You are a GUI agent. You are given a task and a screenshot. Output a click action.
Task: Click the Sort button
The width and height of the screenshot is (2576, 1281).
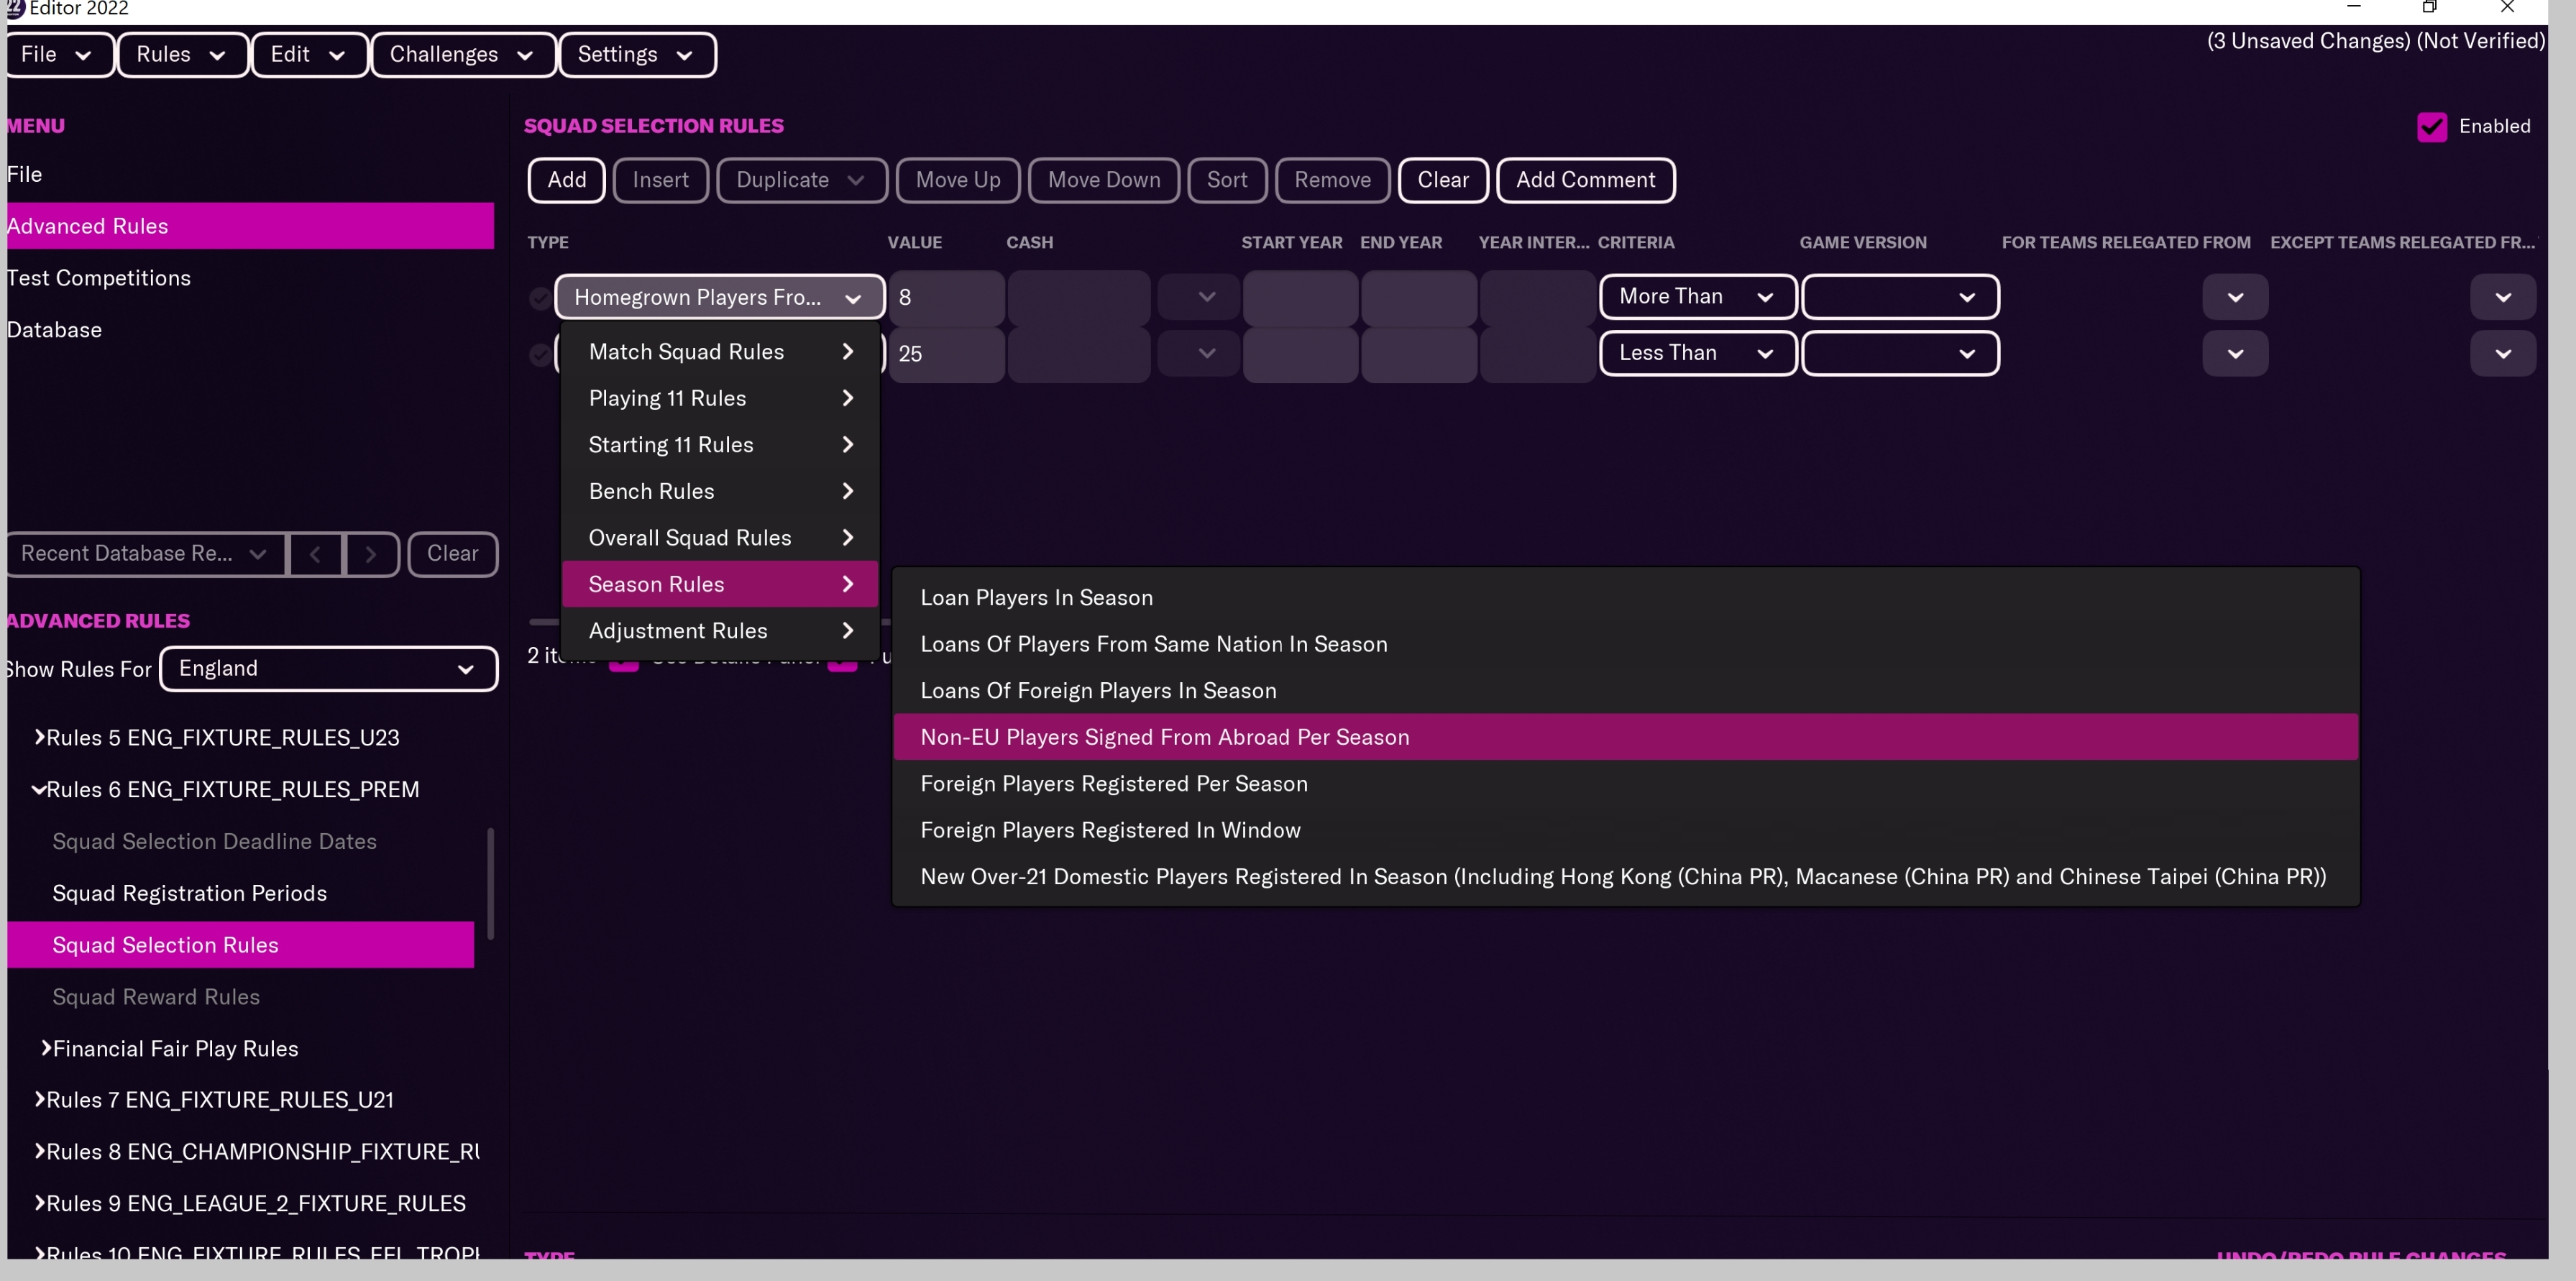coord(1227,180)
